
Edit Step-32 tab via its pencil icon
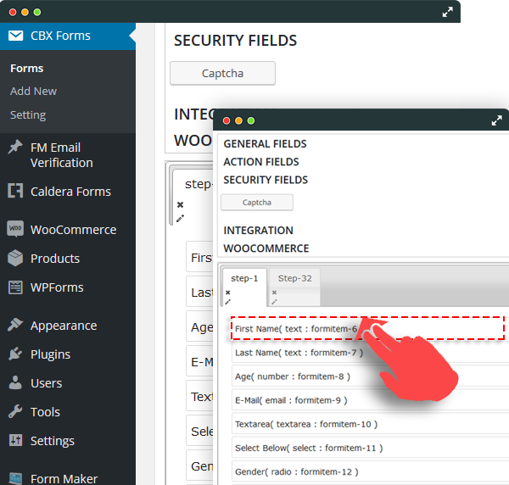point(274,302)
